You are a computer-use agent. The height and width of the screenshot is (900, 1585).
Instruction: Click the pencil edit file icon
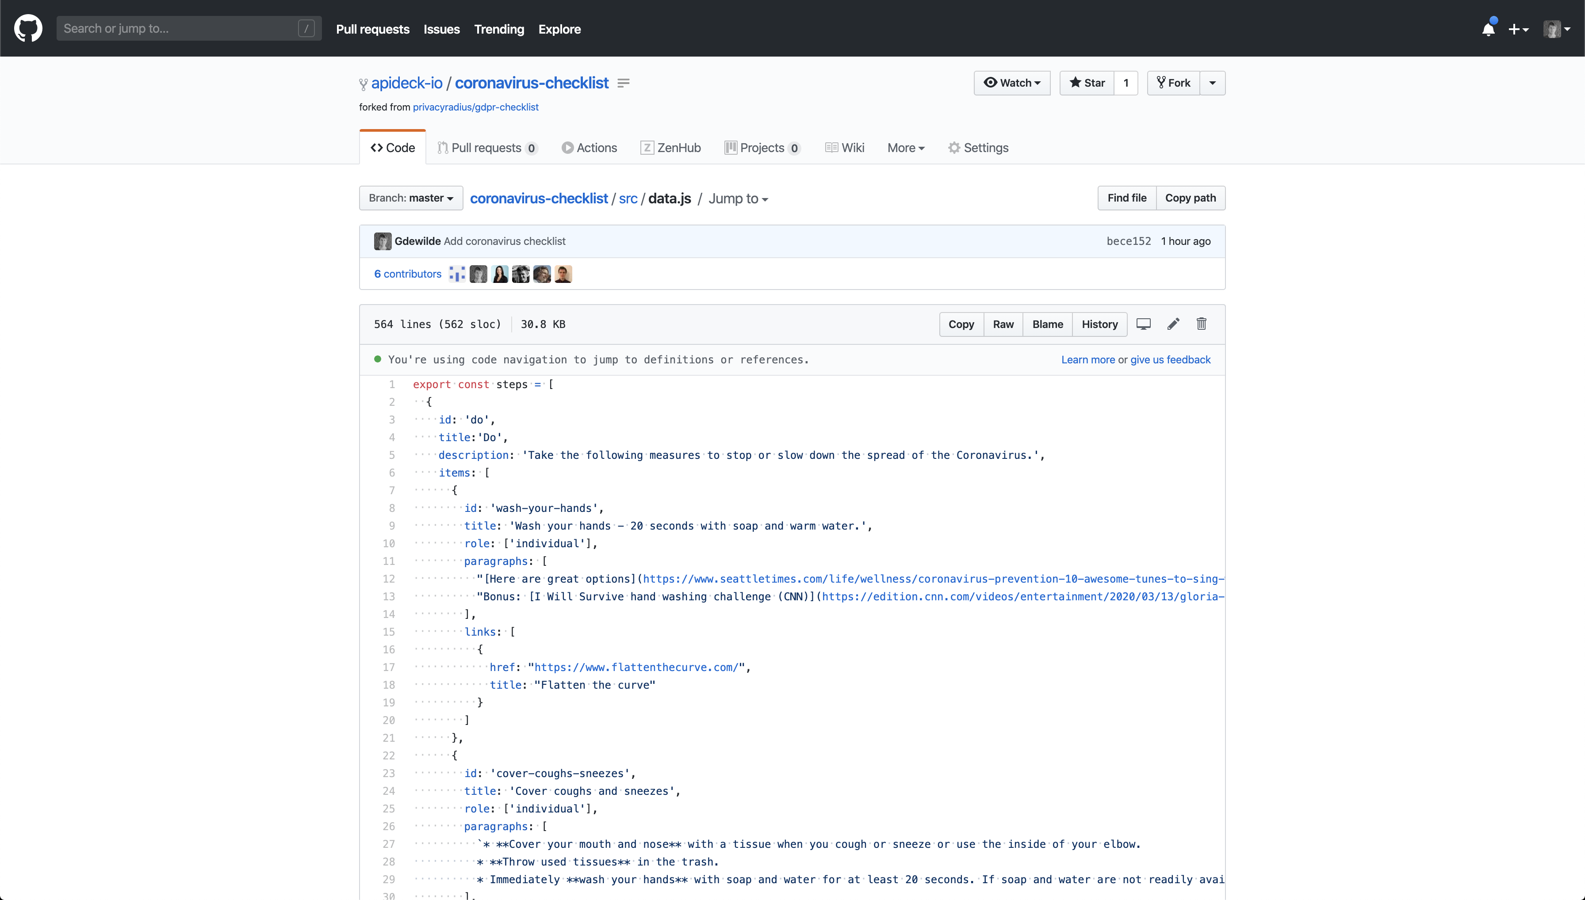tap(1173, 324)
